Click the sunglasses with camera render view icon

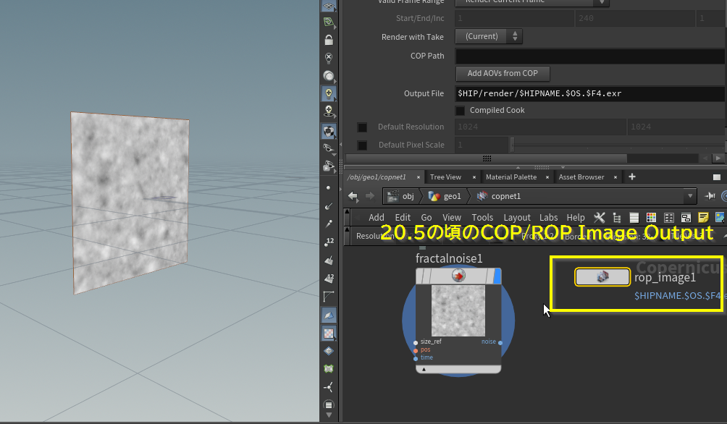[x=329, y=166]
